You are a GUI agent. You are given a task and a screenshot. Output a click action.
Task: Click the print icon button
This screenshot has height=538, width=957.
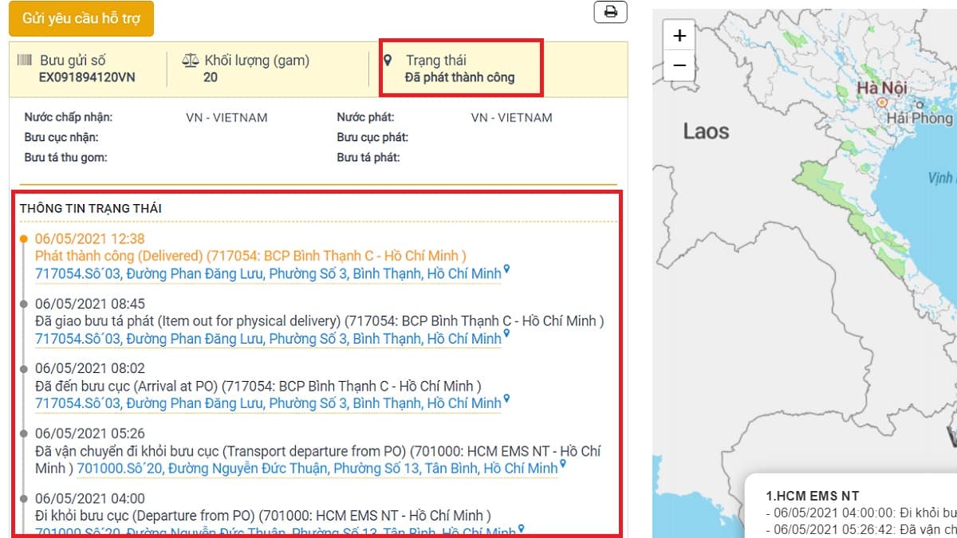pyautogui.click(x=611, y=12)
